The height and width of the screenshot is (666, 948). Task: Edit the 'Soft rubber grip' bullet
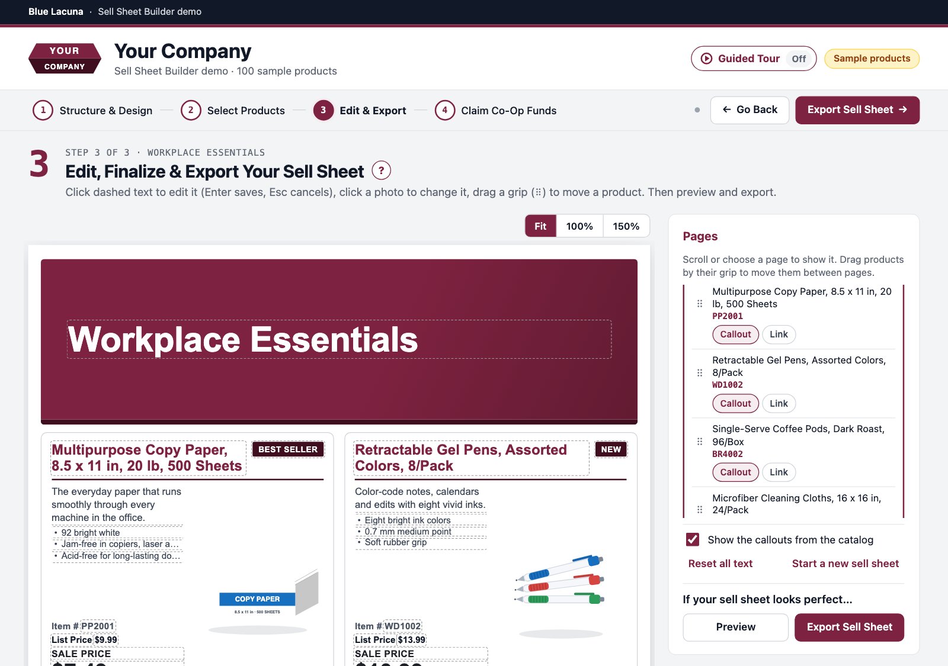click(421, 542)
